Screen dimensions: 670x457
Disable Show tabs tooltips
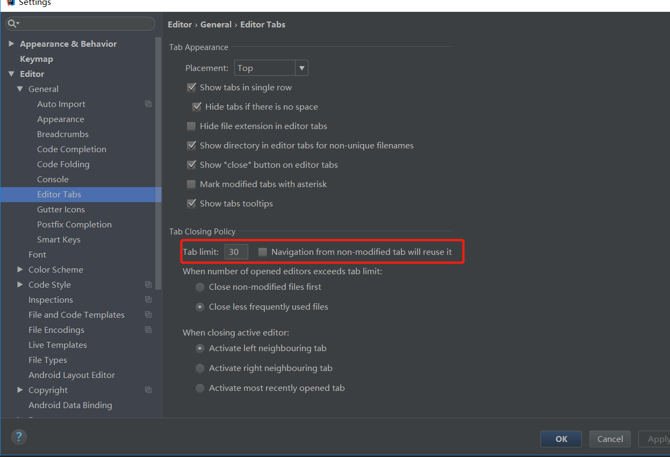tap(191, 203)
